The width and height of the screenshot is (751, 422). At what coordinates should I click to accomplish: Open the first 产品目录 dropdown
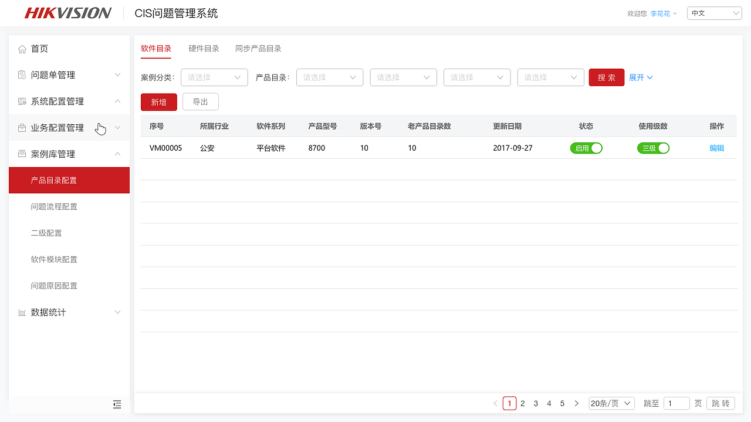[329, 77]
